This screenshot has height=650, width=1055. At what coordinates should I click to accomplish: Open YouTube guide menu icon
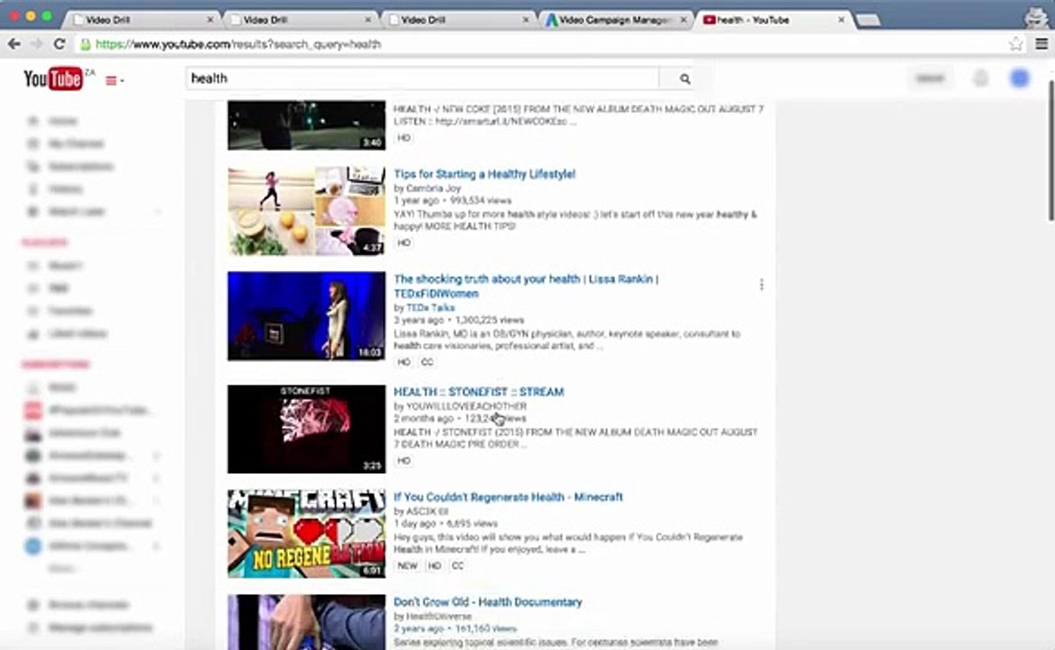click(114, 80)
